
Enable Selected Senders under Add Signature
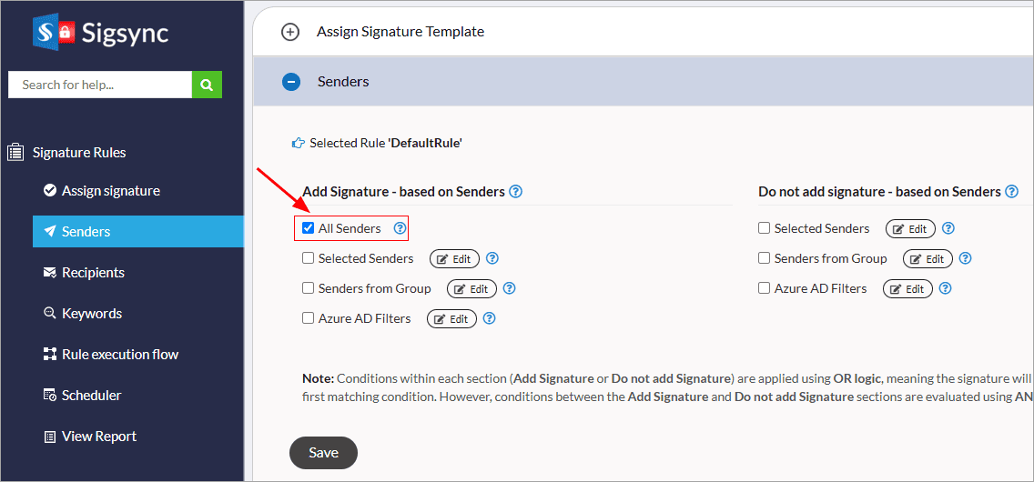tap(308, 258)
